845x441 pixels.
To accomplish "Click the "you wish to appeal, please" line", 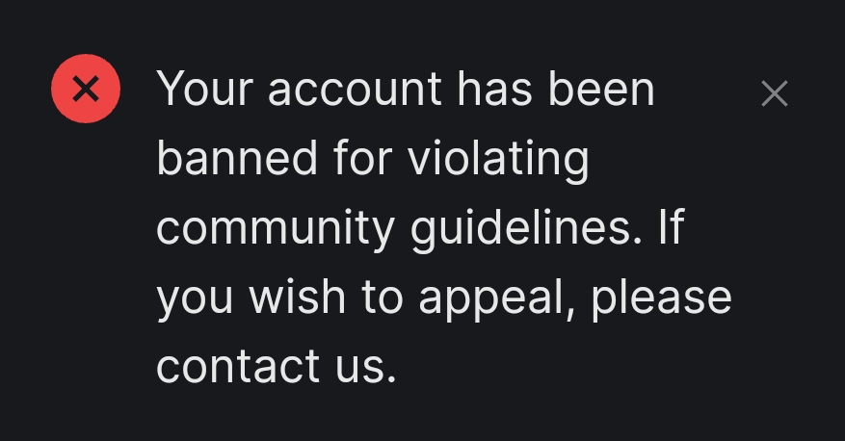I will point(444,298).
